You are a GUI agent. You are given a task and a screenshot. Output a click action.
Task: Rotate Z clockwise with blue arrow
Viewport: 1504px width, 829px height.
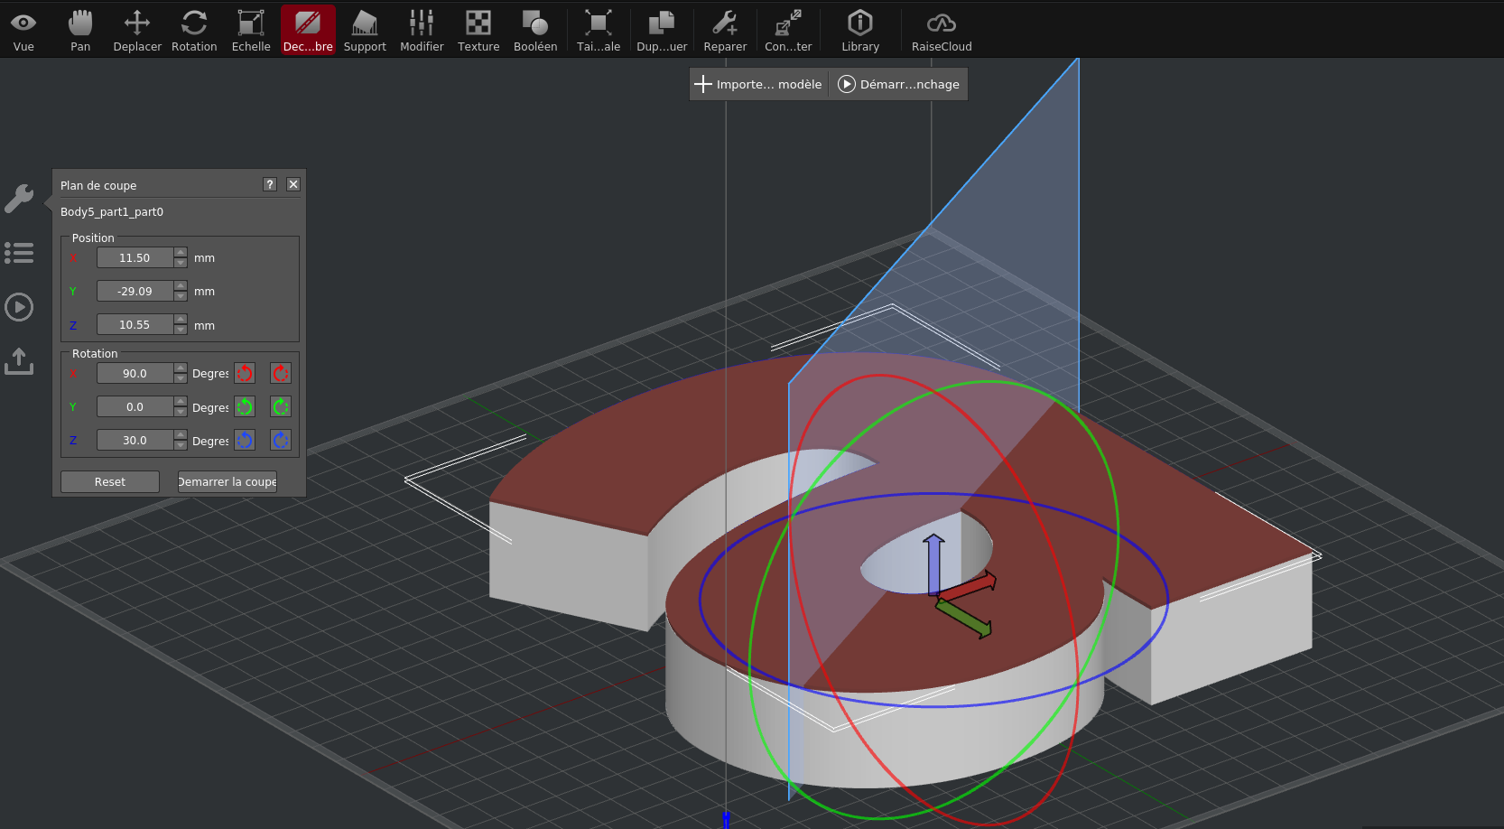tap(281, 440)
